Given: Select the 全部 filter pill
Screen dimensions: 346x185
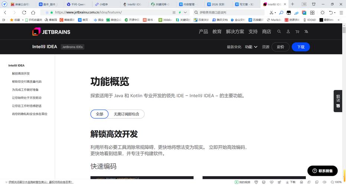Looking at the screenshot, I should 99,114.
